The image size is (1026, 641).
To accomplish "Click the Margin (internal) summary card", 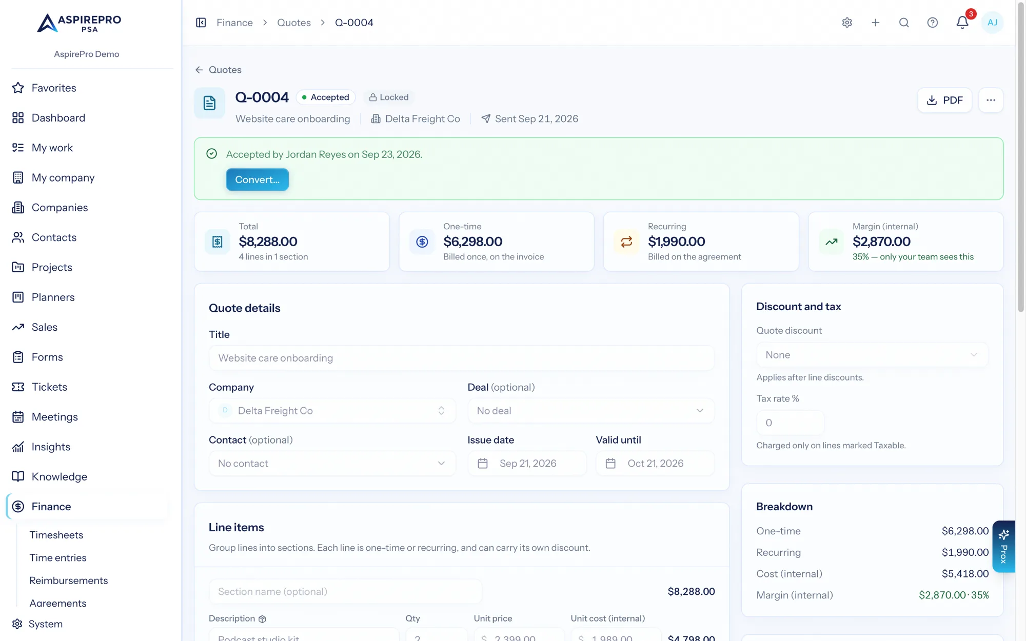I will click(905, 242).
